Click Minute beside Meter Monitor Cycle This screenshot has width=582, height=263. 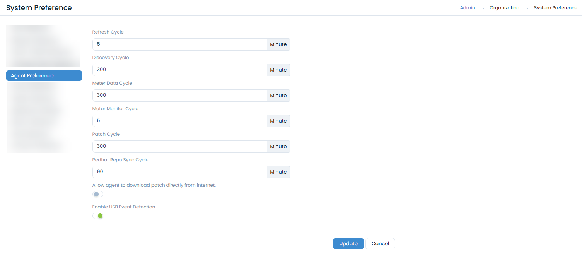(x=278, y=121)
